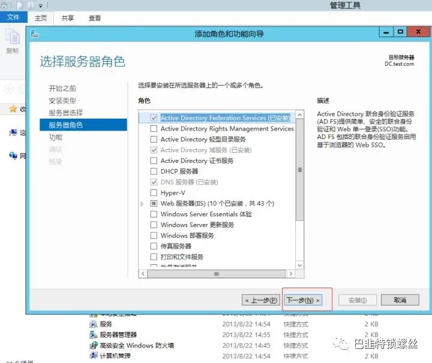Go to 安装类型 wizard step
Image resolution: width=432 pixels, height=363 pixels.
62,101
